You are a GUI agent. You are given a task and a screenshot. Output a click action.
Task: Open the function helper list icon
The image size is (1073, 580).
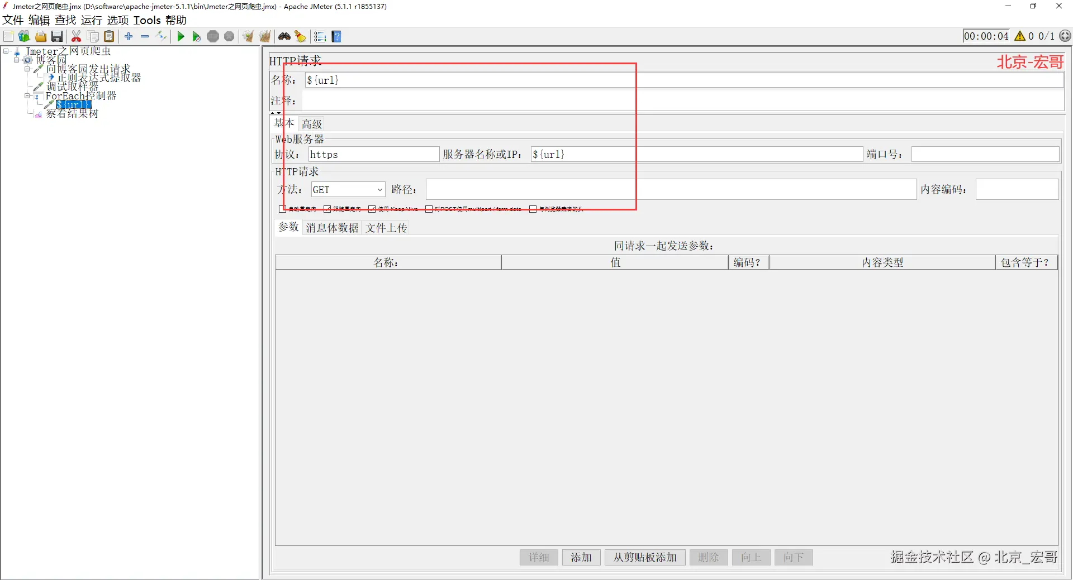tap(320, 36)
